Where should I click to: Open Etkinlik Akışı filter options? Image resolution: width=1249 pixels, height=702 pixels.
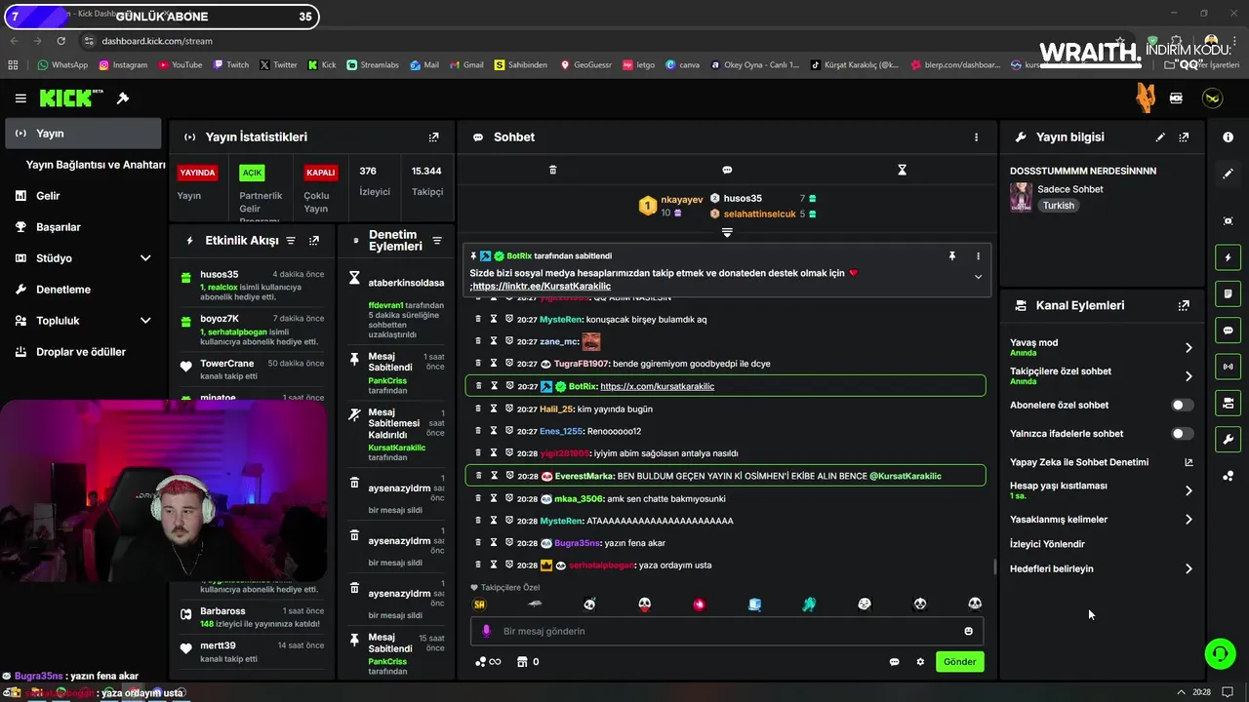coord(291,241)
